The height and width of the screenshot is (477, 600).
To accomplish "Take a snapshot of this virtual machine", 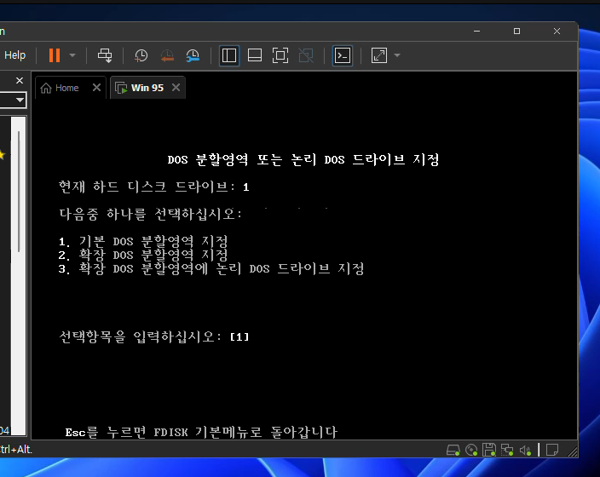I will (x=141, y=55).
